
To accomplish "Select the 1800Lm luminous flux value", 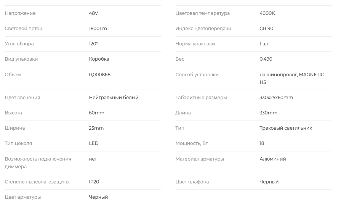I will pos(98,29).
